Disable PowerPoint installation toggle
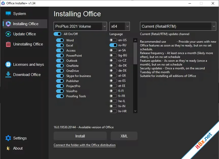The height and width of the screenshot is (159, 219). pos(60,55)
